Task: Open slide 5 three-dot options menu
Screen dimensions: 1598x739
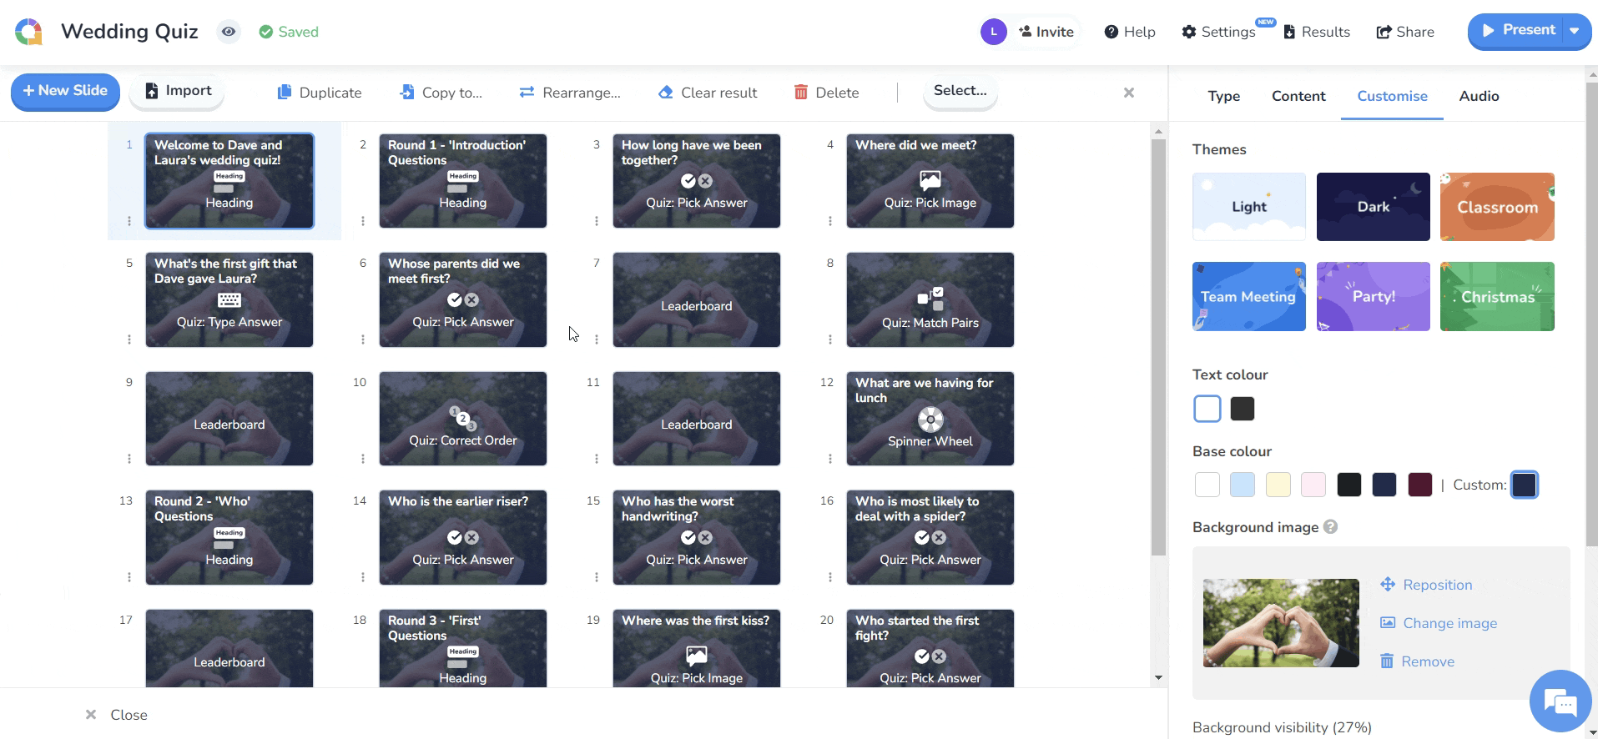Action: 129,339
